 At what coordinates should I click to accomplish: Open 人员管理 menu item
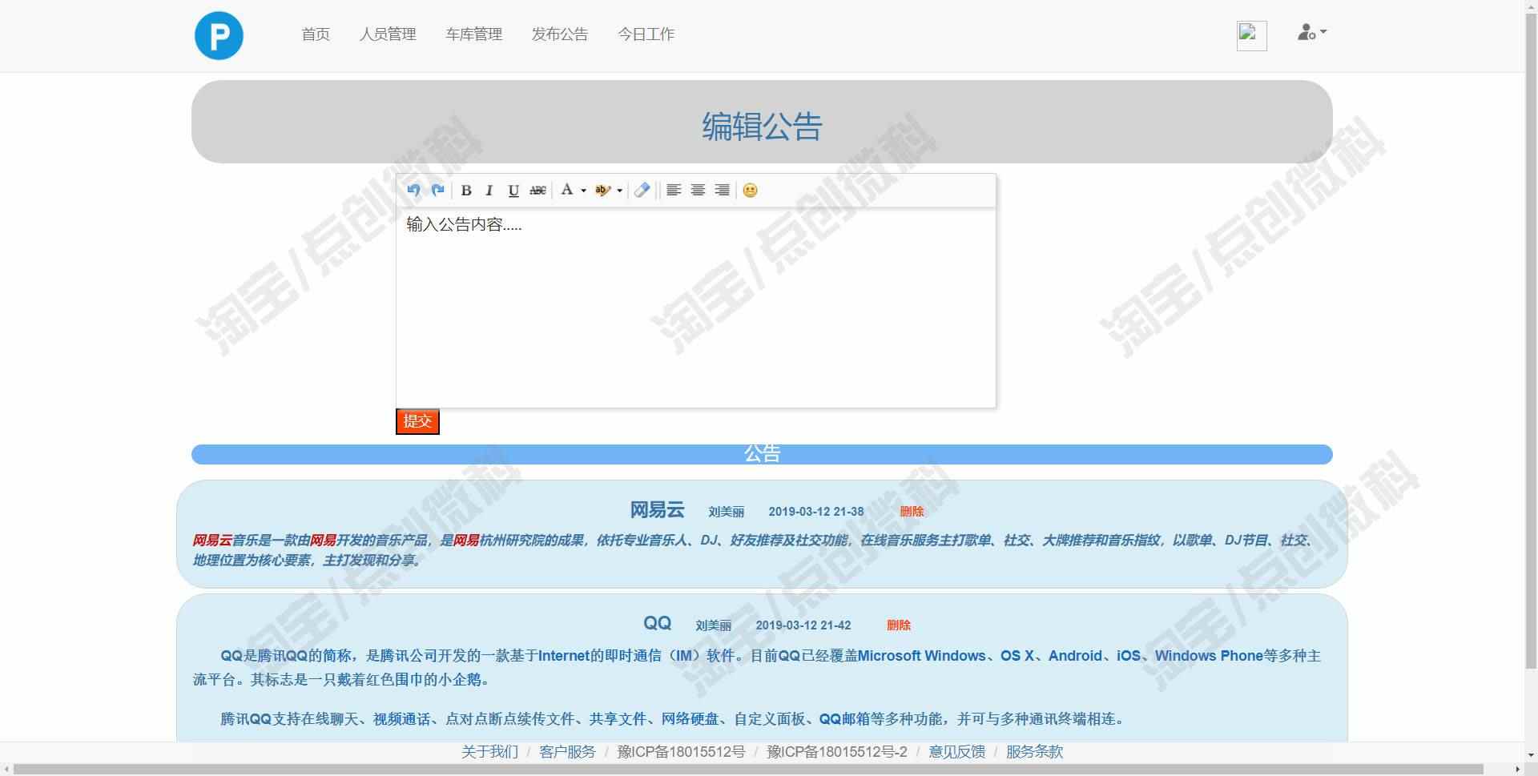click(388, 34)
